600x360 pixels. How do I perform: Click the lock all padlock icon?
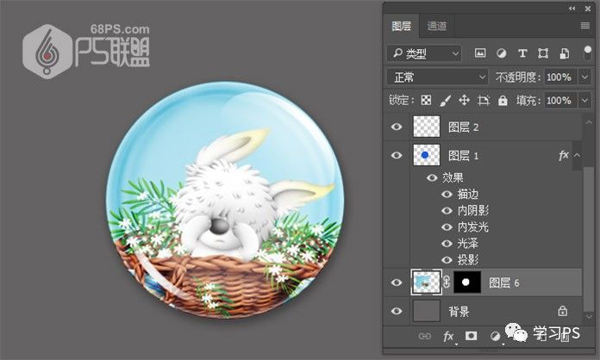tap(503, 101)
